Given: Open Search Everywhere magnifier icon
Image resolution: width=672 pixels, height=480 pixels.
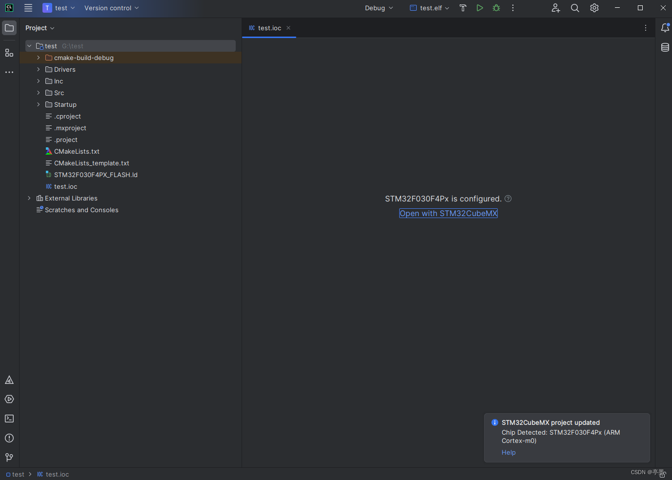Looking at the screenshot, I should 575,8.
